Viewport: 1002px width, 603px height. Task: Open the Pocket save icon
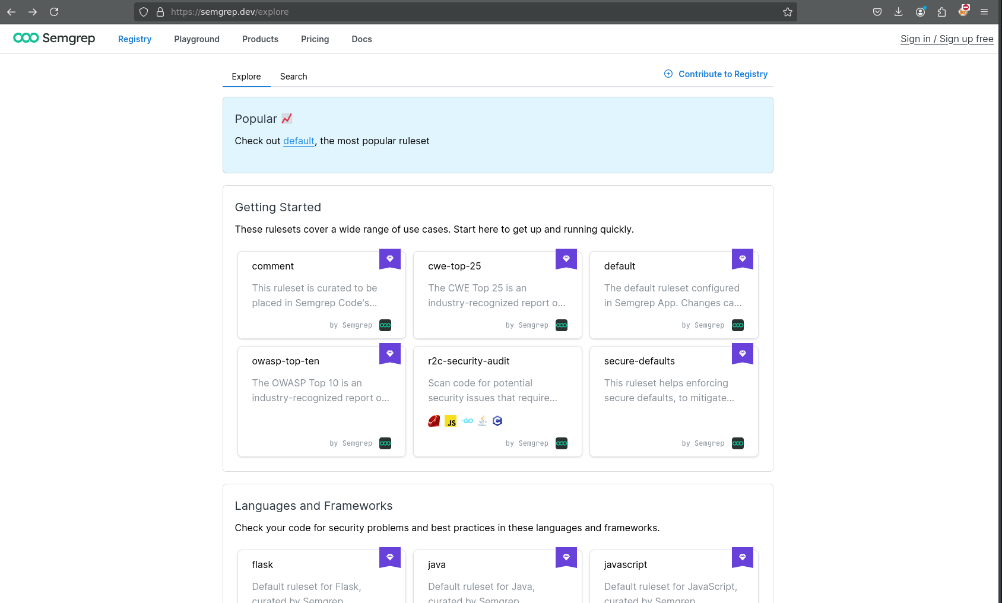[877, 12]
